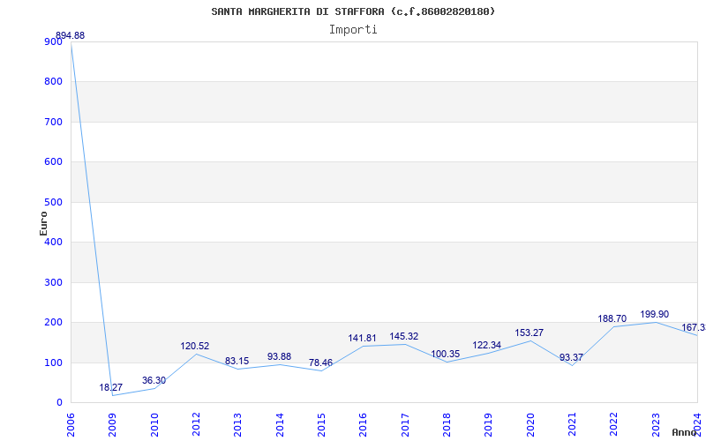Select the 2009 x-axis year label
This screenshot has height=441, width=706.
[113, 425]
